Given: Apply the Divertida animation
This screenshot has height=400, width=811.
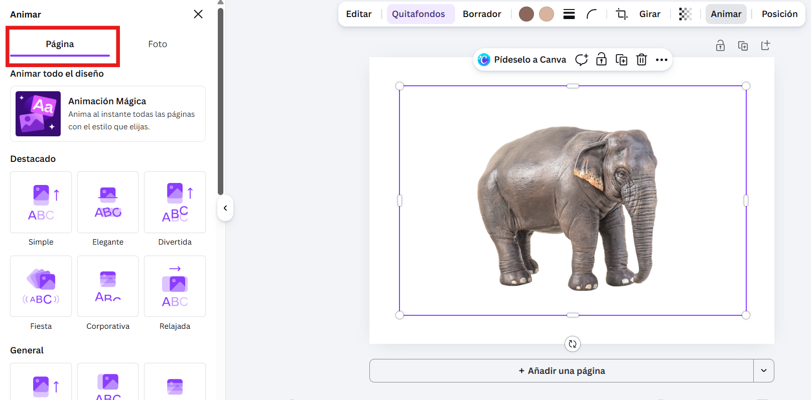Looking at the screenshot, I should pyautogui.click(x=175, y=202).
